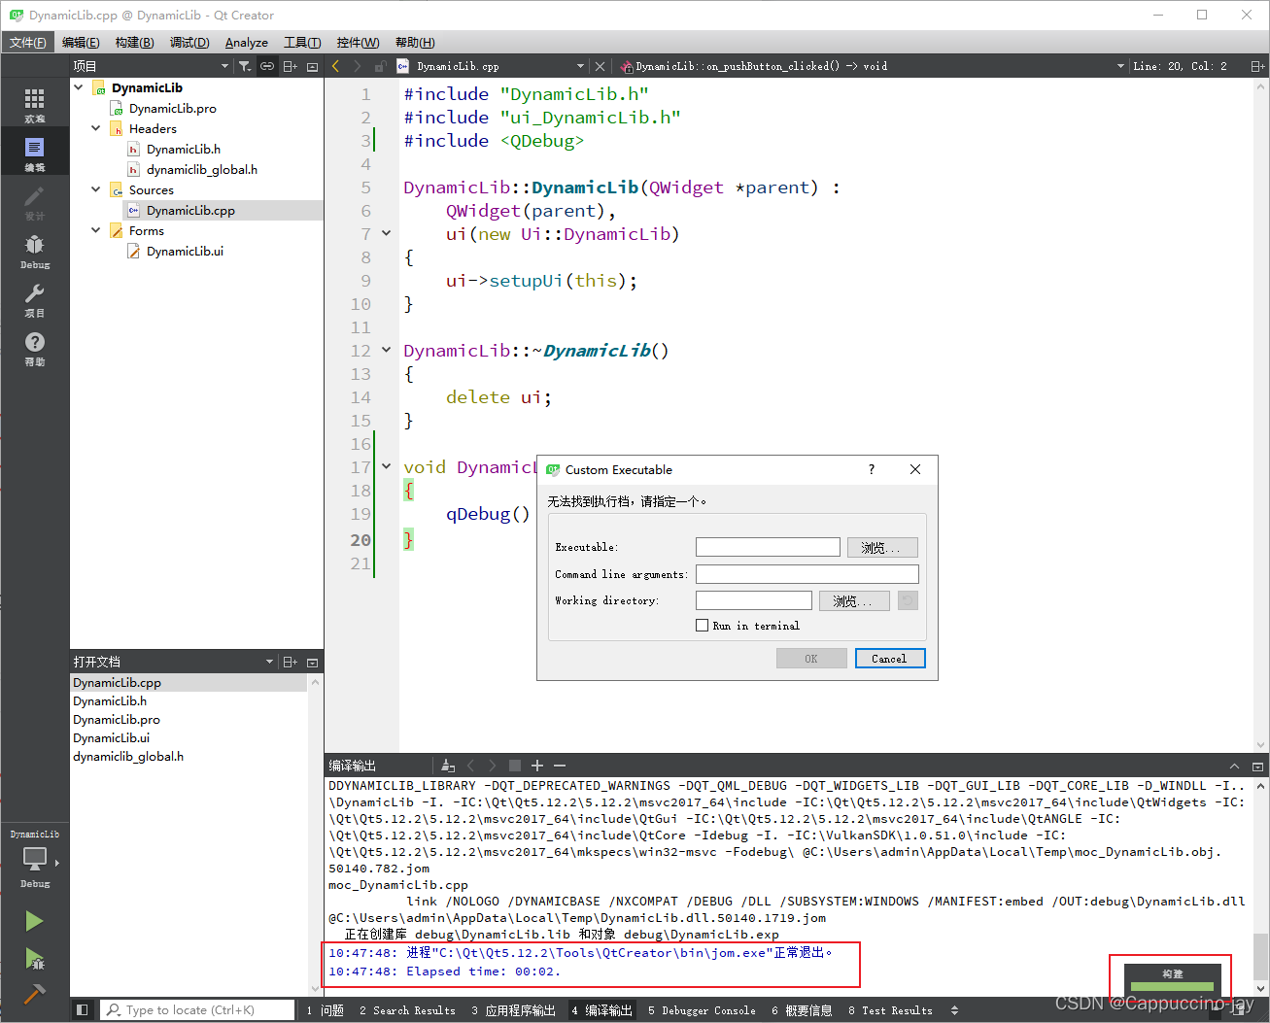Open the Open Documents panel dropdown

(270, 662)
